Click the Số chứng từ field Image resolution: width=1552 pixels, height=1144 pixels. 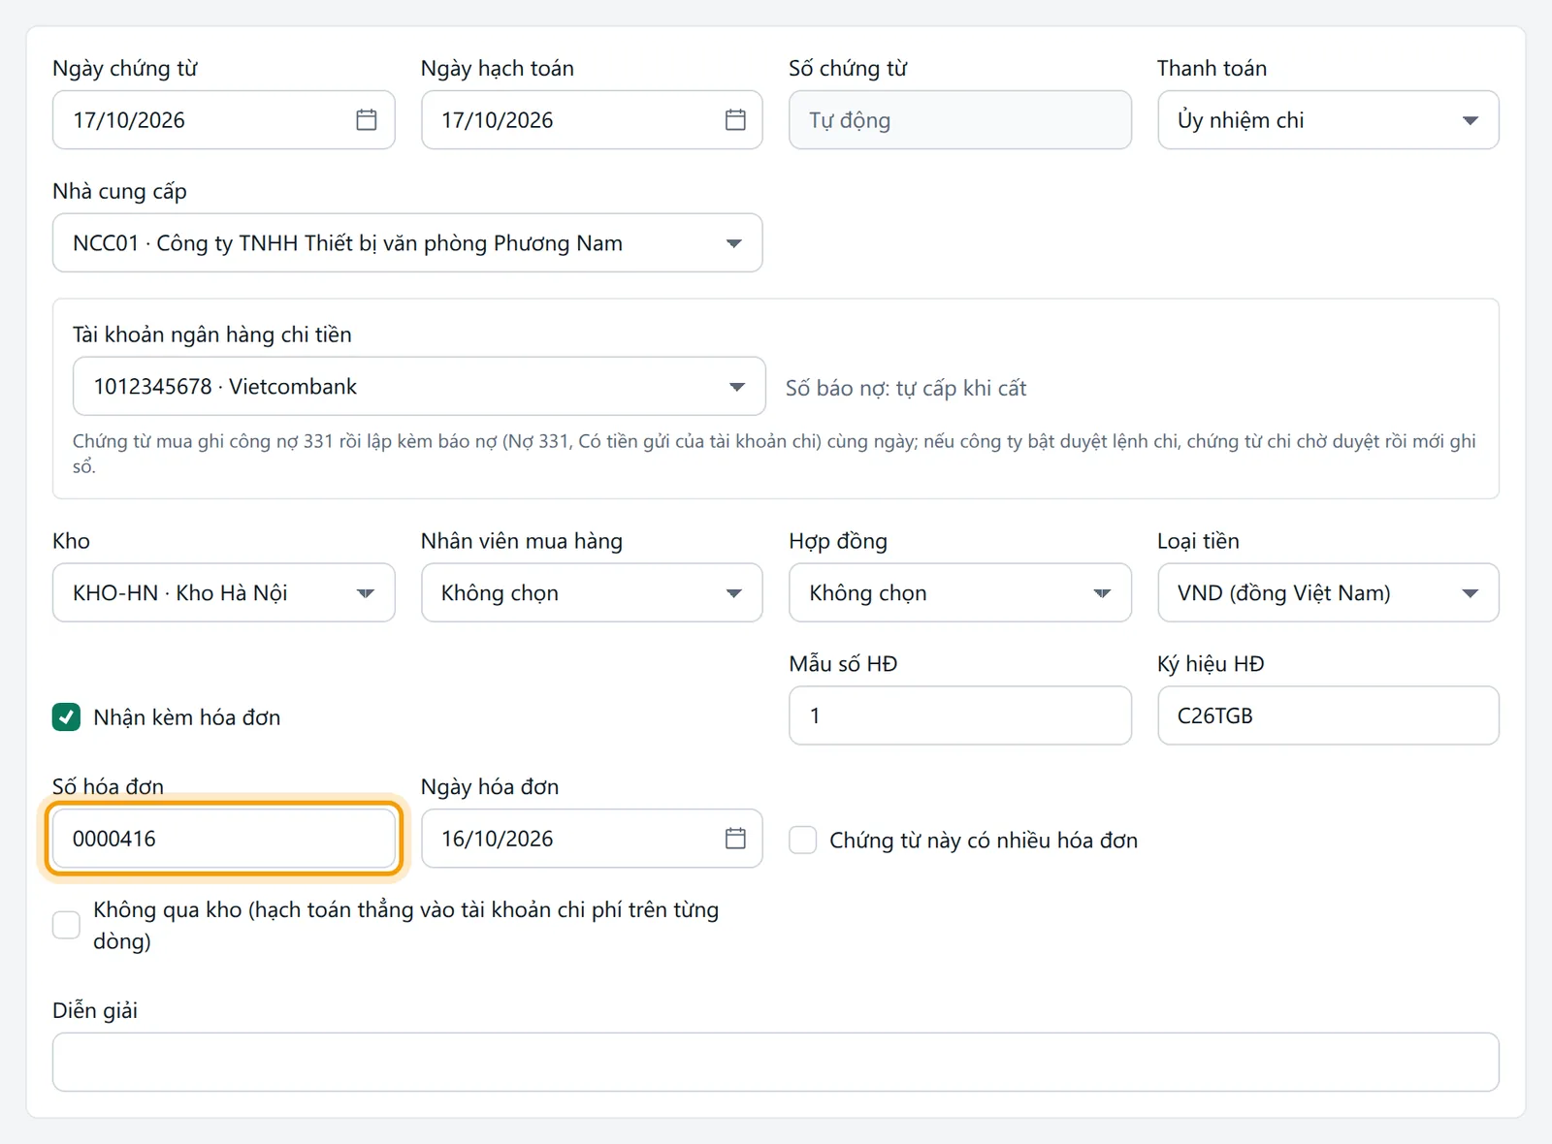tap(960, 120)
